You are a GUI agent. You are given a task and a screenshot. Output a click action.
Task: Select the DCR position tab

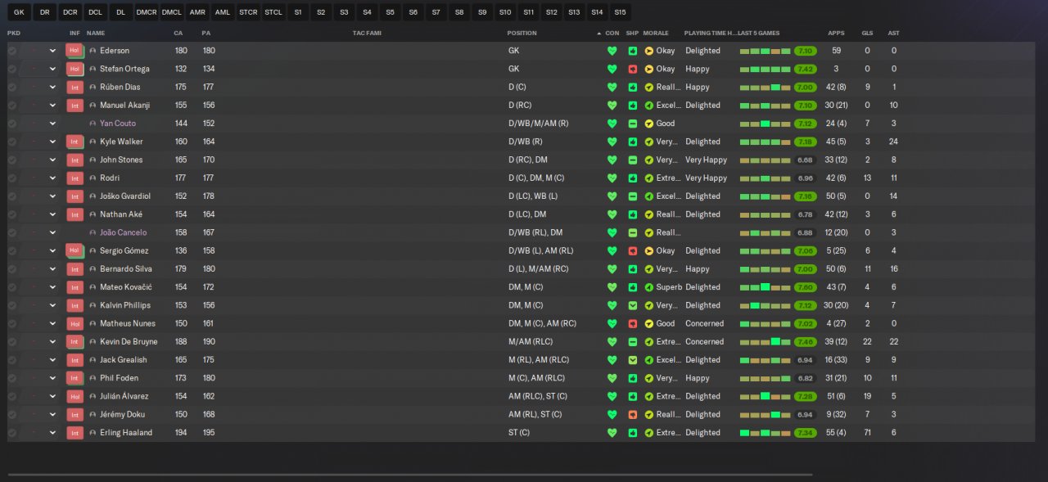(70, 12)
